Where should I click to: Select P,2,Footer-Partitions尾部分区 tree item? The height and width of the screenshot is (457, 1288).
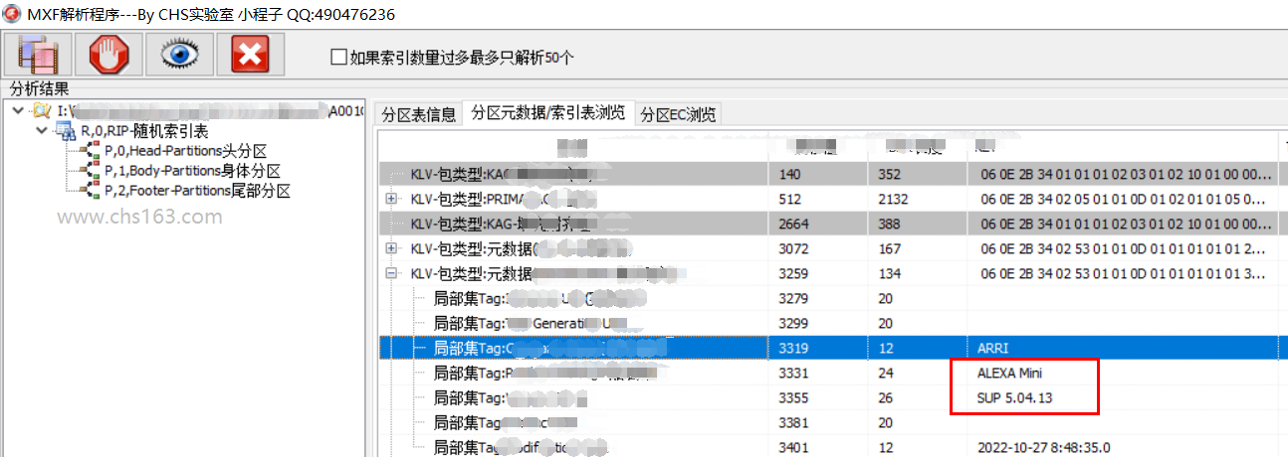[x=197, y=191]
